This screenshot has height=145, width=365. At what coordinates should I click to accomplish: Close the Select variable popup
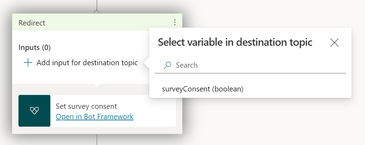pyautogui.click(x=334, y=43)
